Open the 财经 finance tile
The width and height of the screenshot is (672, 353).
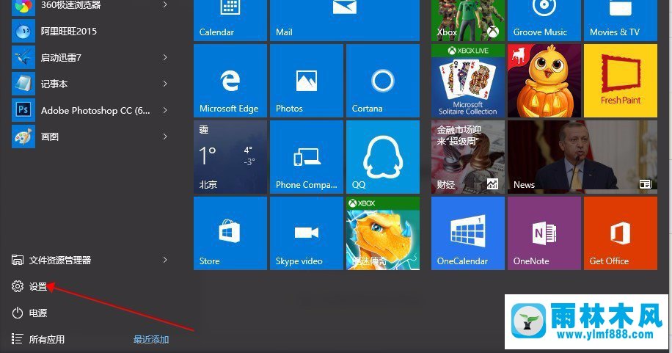467,157
